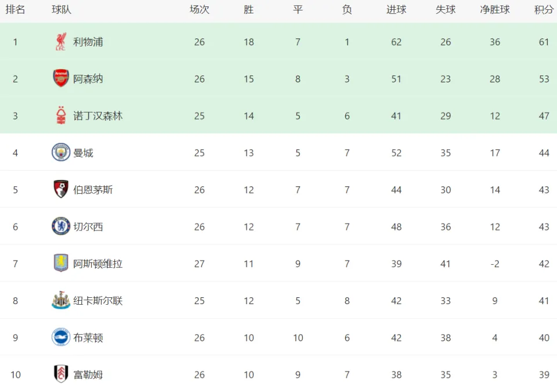This screenshot has width=557, height=386.
Task: Click 布莱顿 team name link
Action: click(x=88, y=338)
